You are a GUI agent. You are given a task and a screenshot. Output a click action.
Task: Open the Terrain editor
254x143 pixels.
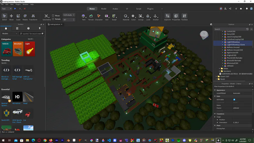(x=91, y=17)
